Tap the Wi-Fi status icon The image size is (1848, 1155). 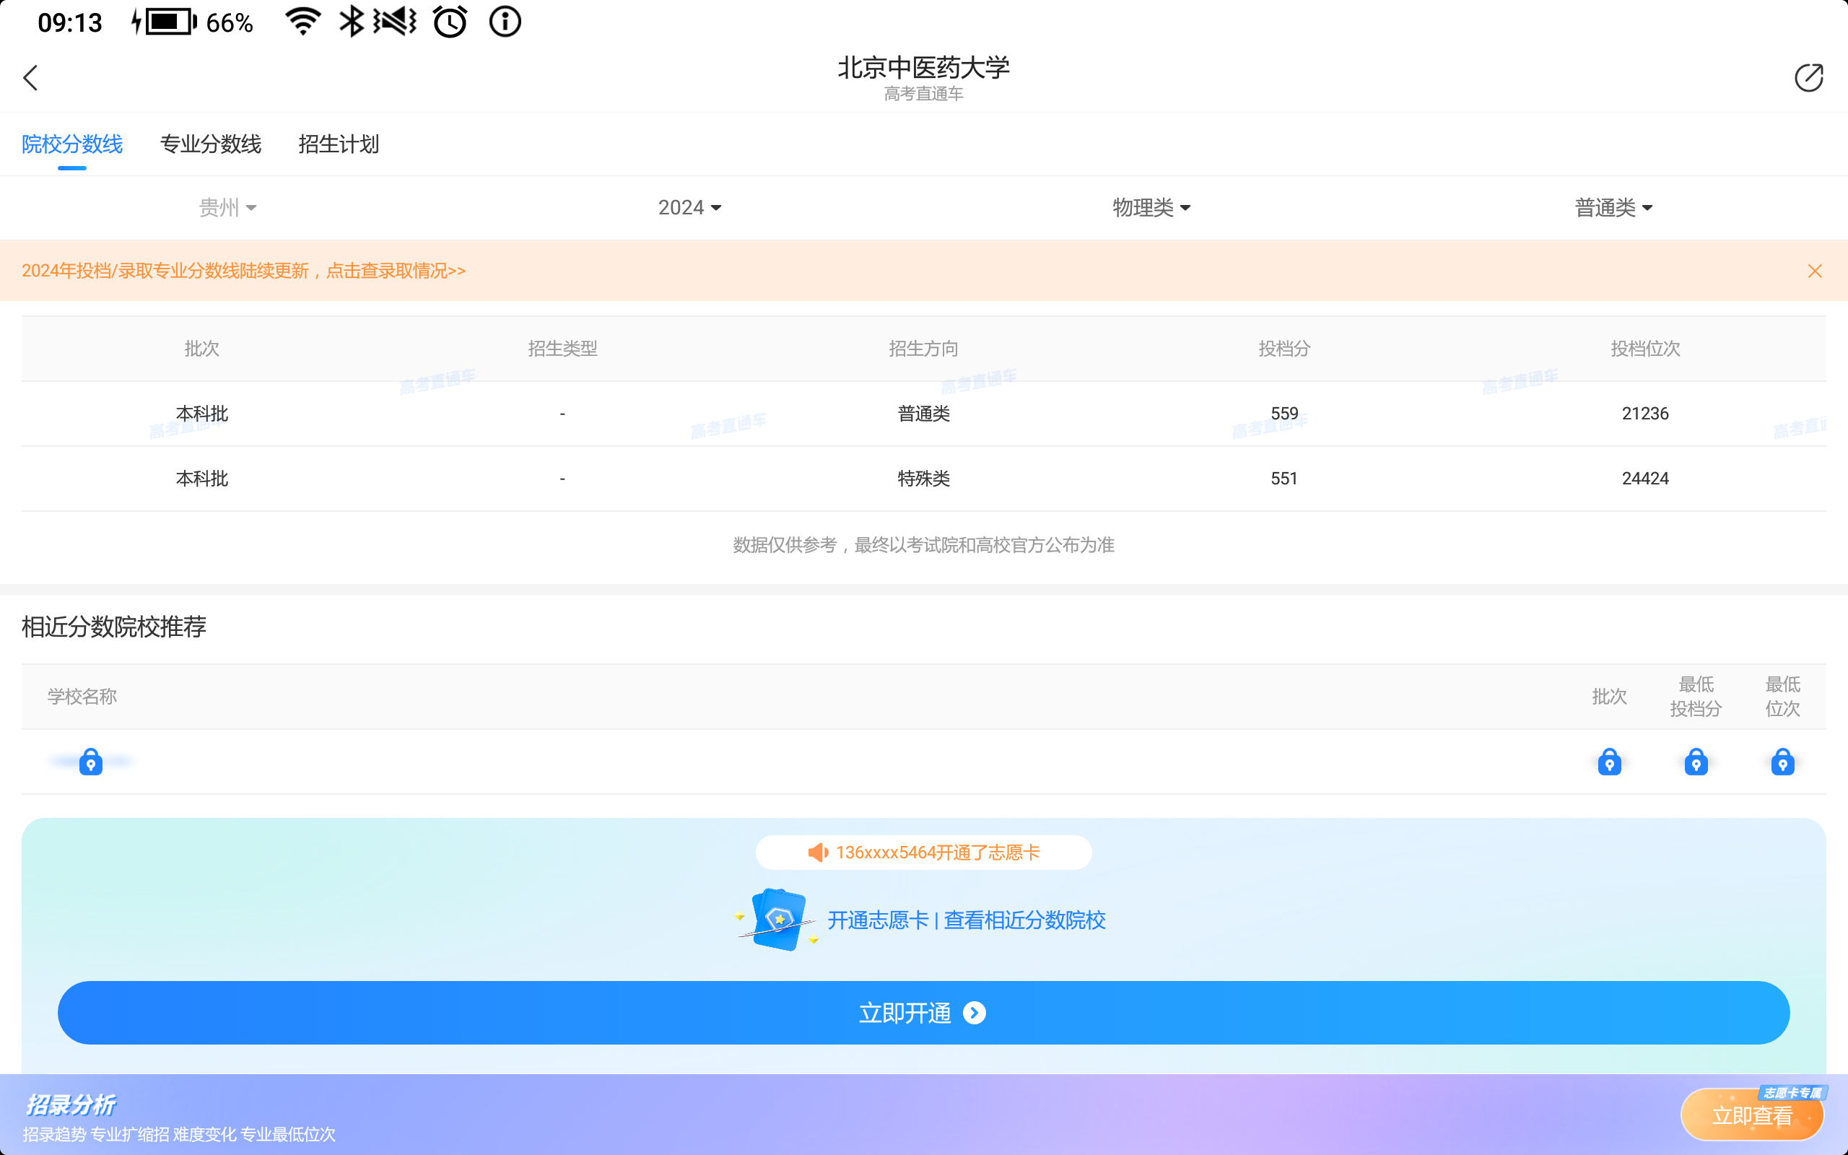[x=303, y=22]
